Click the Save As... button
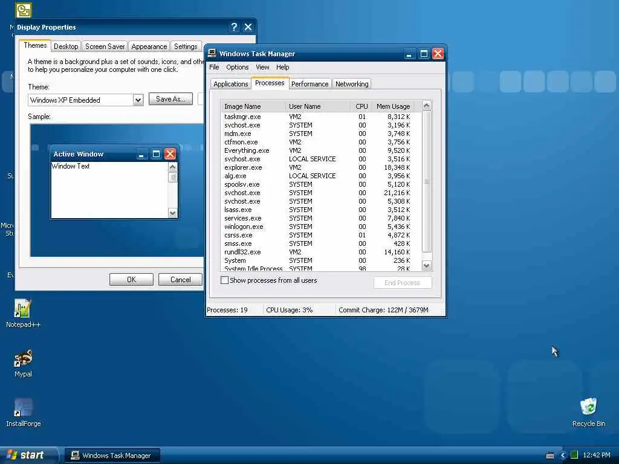The height and width of the screenshot is (464, 619). pos(170,99)
